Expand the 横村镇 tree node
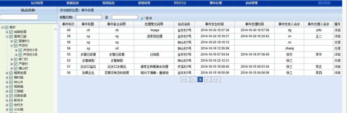The width and height of the screenshot is (347, 113). 7,77
